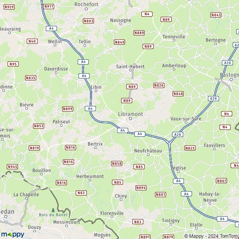Select the Neufchâteau town marker
239x239 pixels.
click(148, 155)
